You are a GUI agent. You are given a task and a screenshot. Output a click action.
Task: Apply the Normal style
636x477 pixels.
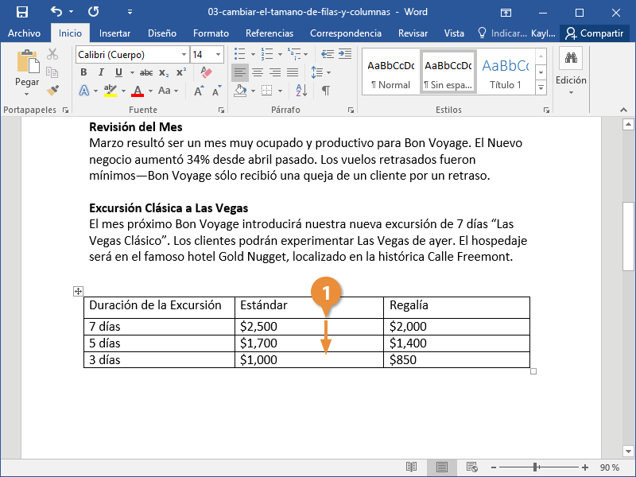pos(391,72)
